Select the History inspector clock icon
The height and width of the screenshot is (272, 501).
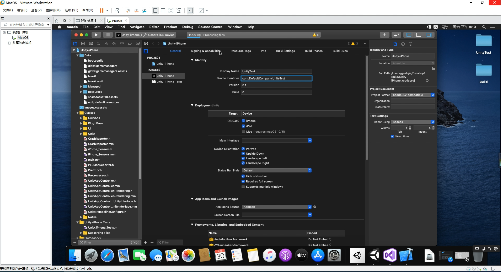click(x=403, y=44)
